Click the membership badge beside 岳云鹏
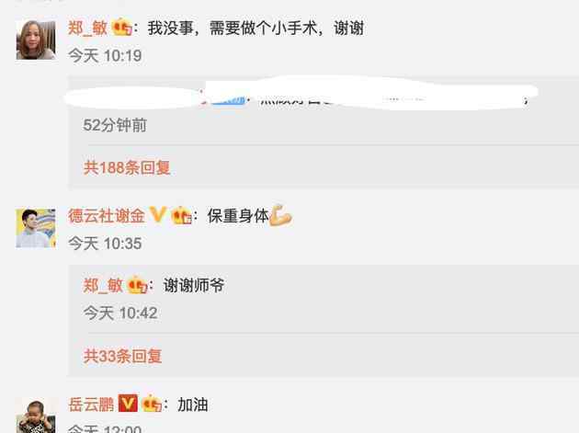 pyautogui.click(x=152, y=404)
